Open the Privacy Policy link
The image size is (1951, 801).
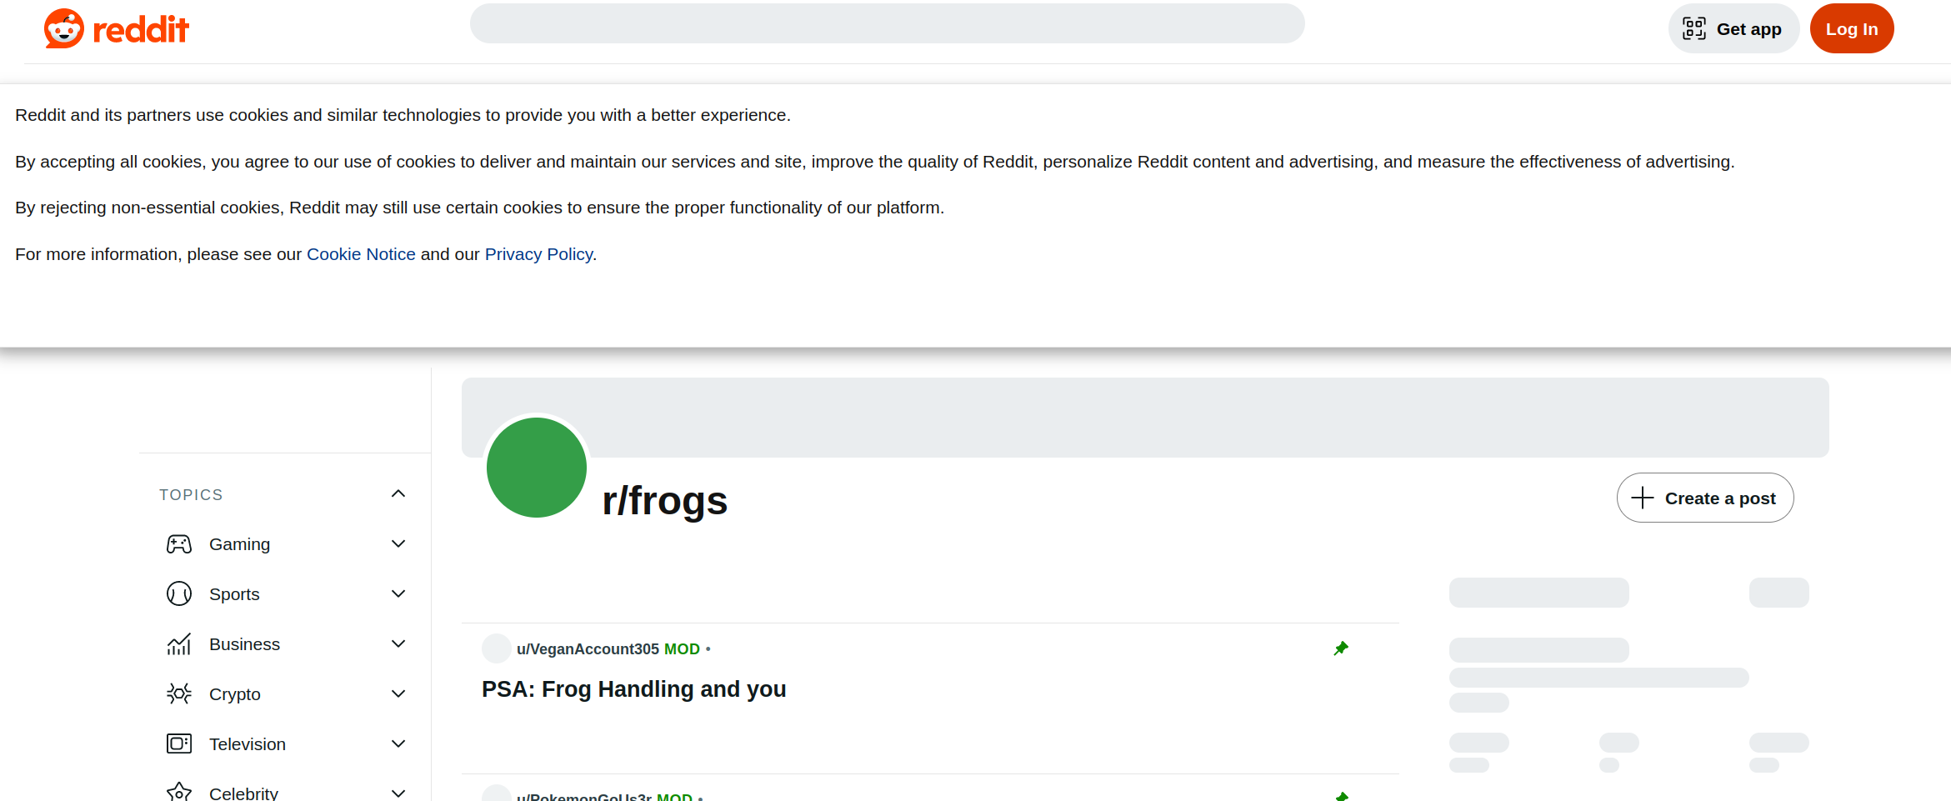[538, 254]
